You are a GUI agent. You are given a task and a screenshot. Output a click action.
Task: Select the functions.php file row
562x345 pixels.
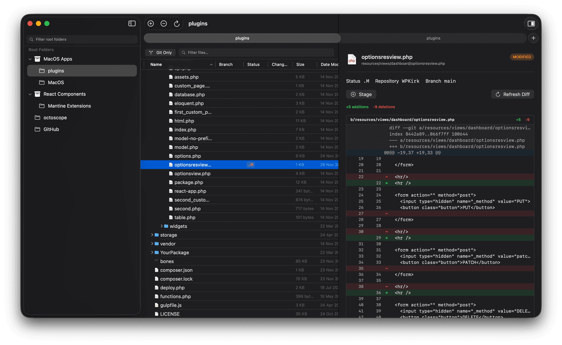click(x=239, y=296)
